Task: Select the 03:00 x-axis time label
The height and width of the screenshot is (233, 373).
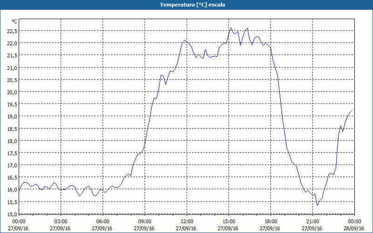Action: (61, 222)
